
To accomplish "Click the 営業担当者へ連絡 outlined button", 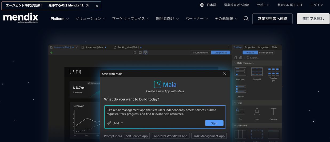I will point(272,19).
